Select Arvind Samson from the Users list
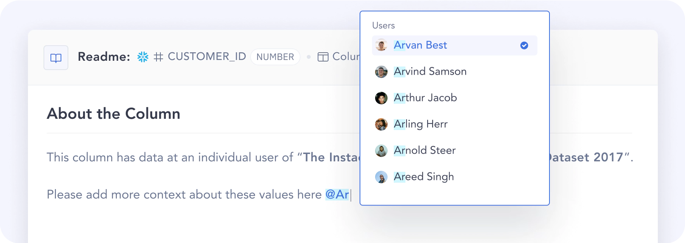685x243 pixels. click(x=430, y=72)
